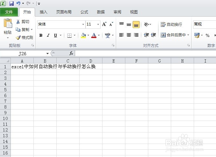Open Customize Quick Access Toolbar dropdown
The image size is (216, 157).
39,4
